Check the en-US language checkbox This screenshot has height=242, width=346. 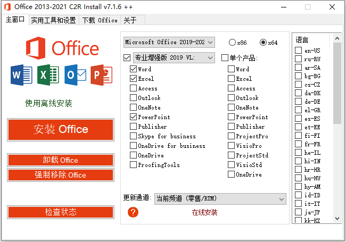click(299, 51)
